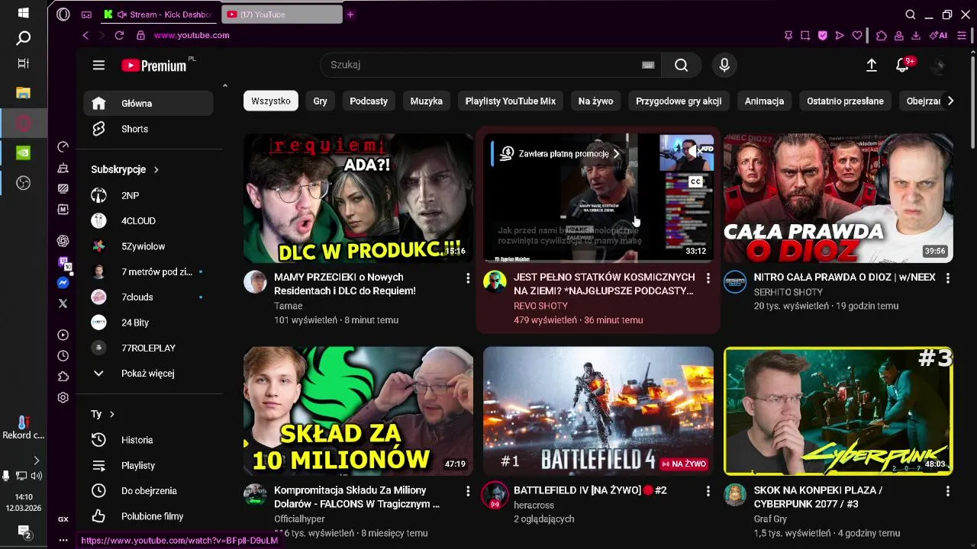Open Opera AI assistant button
This screenshot has width=977, height=549.
939,36
